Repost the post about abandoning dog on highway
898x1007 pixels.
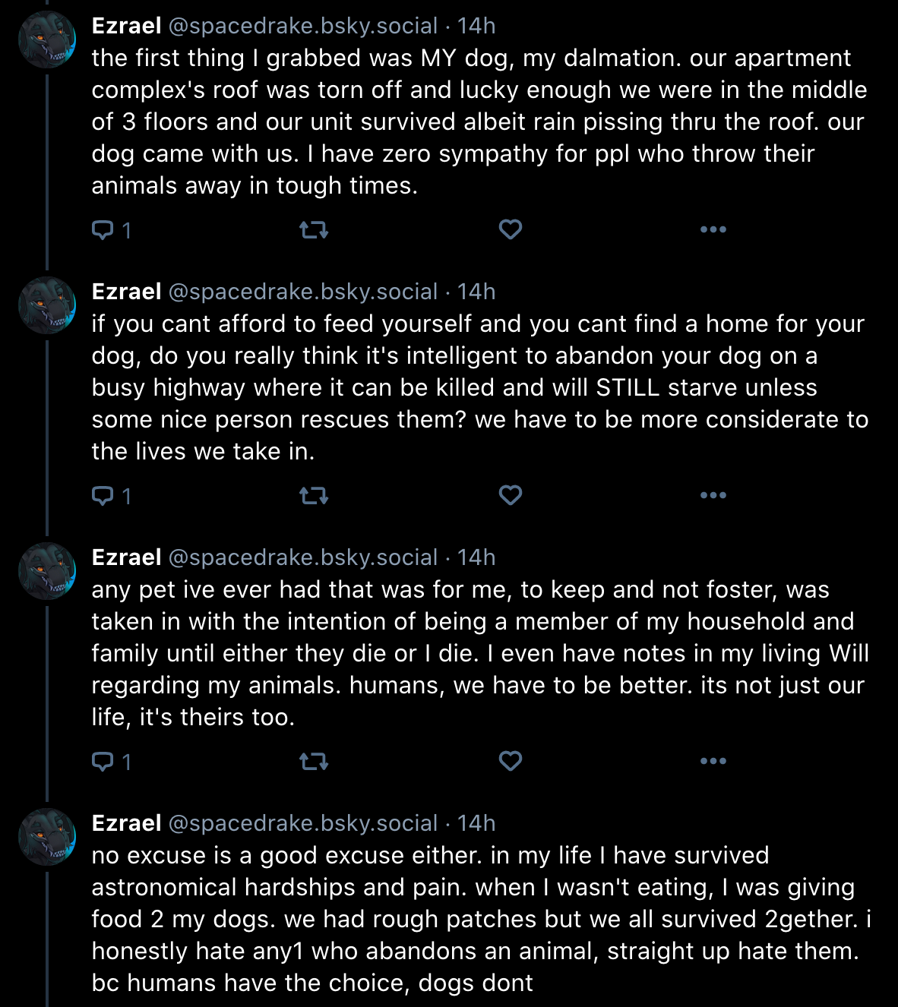[314, 495]
